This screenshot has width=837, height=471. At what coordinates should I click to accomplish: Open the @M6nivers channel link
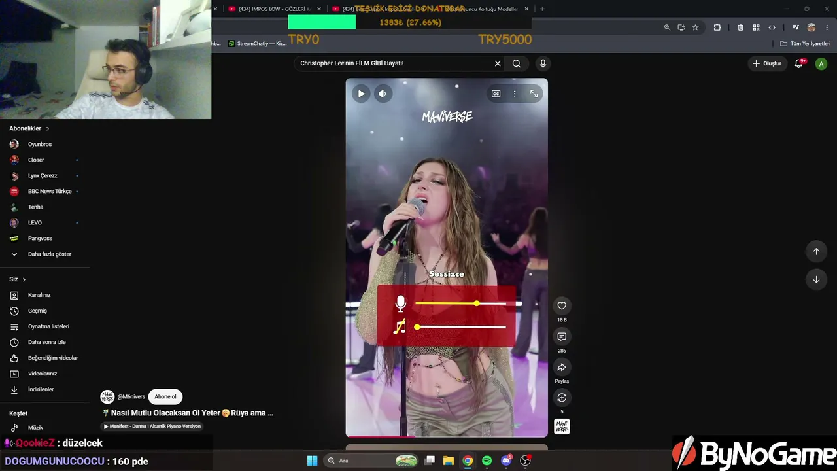tap(131, 396)
